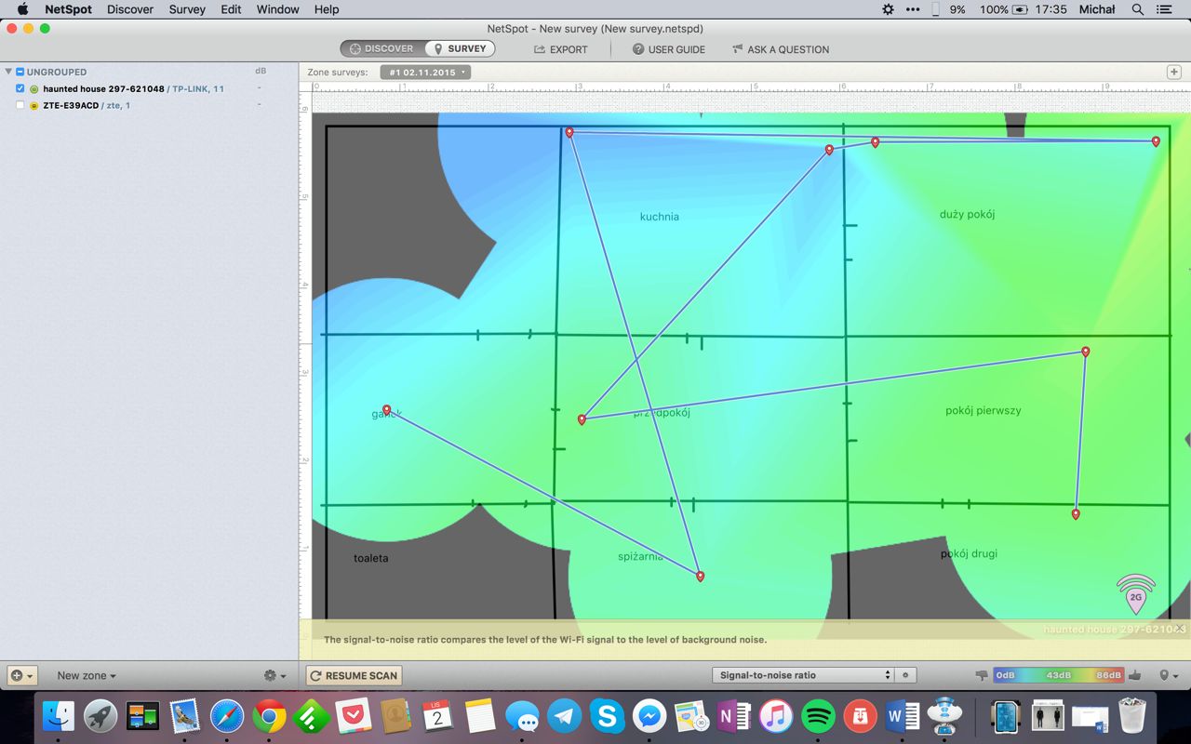1191x744 pixels.
Task: Click the Resume Scan button
Action: tap(354, 675)
